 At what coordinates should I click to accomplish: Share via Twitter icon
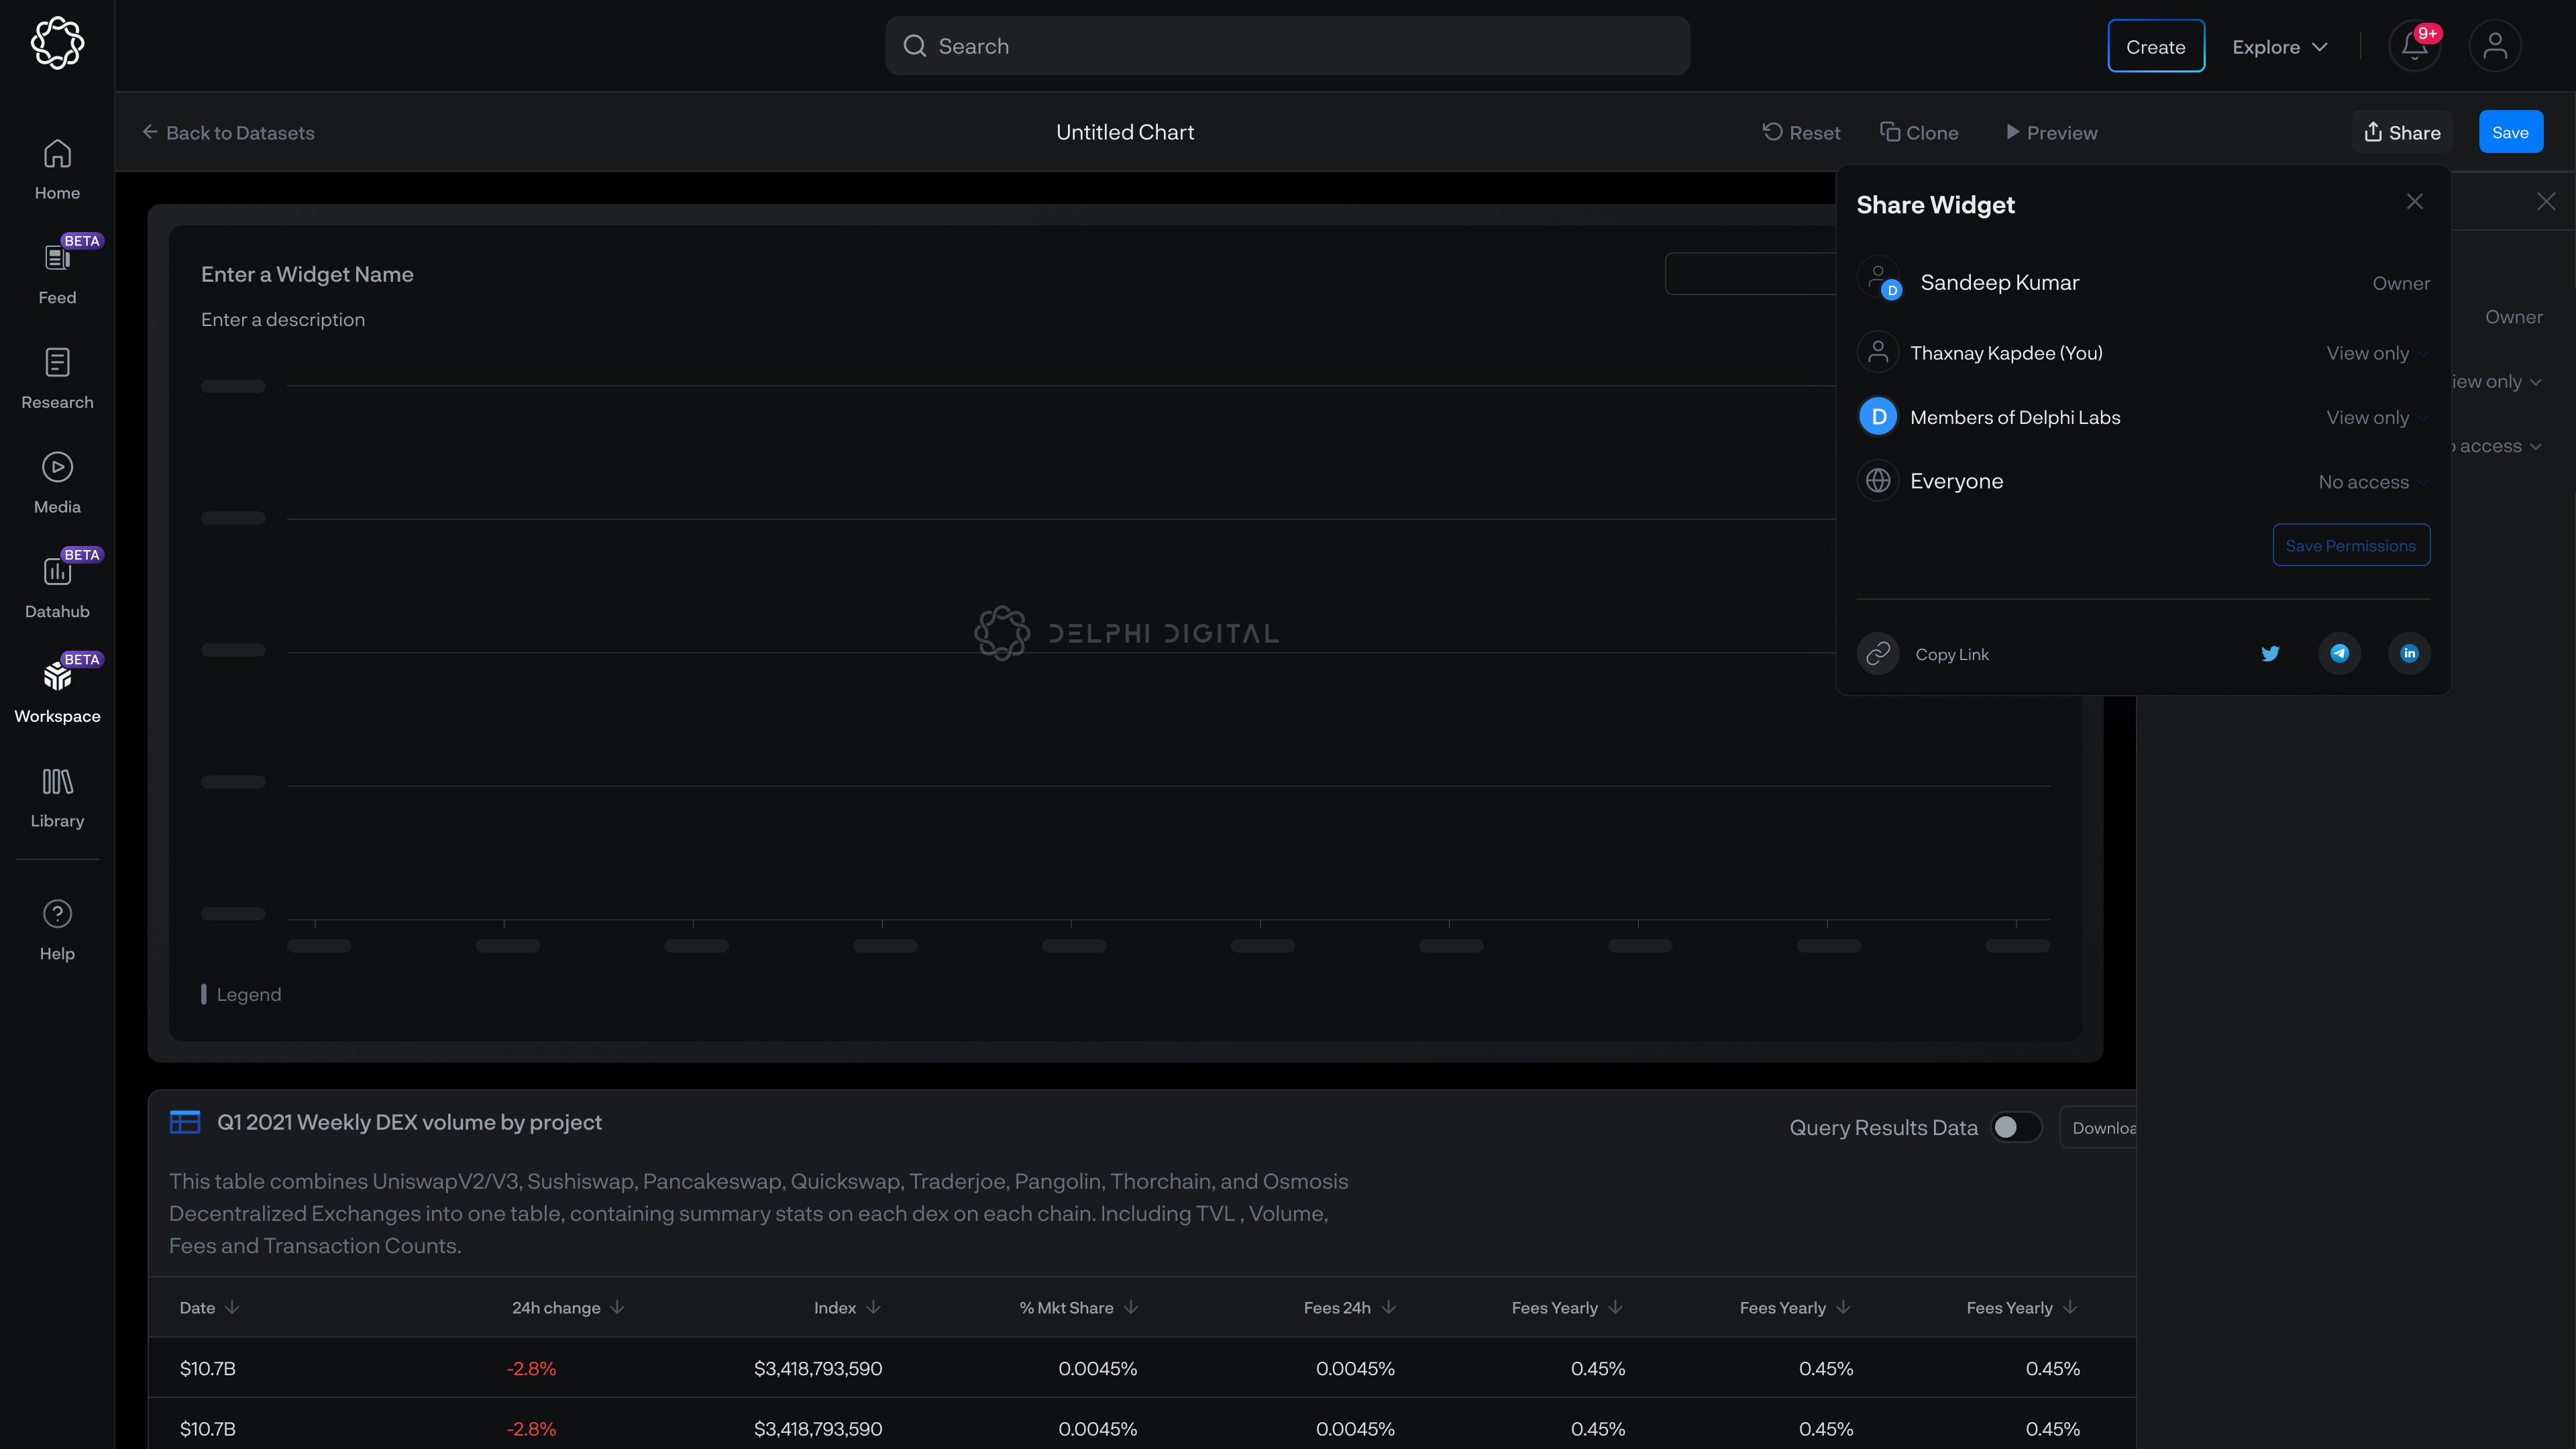pos(2270,654)
